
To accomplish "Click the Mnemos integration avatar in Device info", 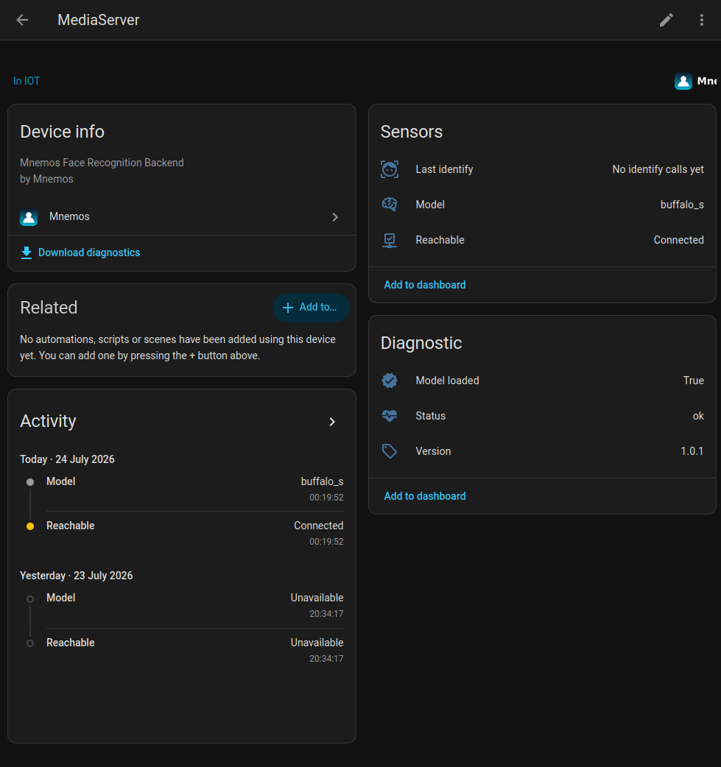I will click(29, 216).
